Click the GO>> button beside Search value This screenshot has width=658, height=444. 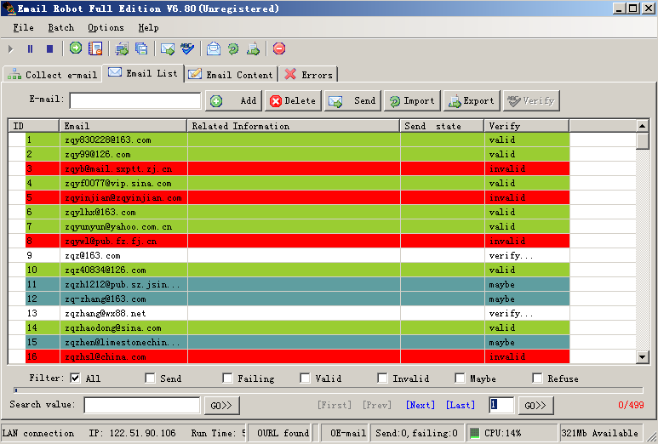coord(221,406)
